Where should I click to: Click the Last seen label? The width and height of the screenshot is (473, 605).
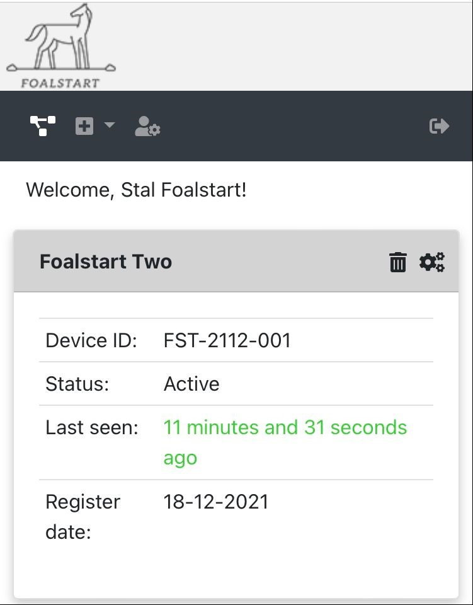click(x=92, y=427)
